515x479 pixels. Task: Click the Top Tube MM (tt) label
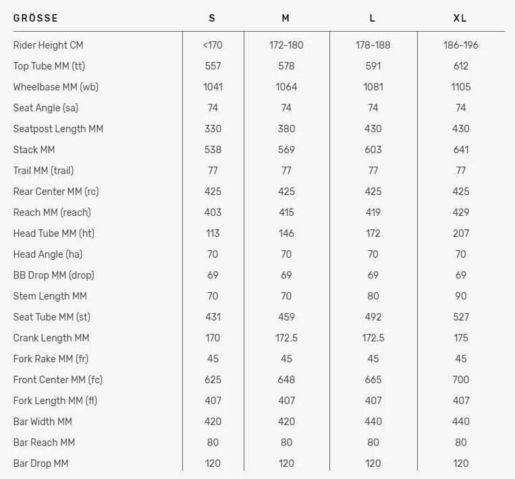[x=49, y=66]
